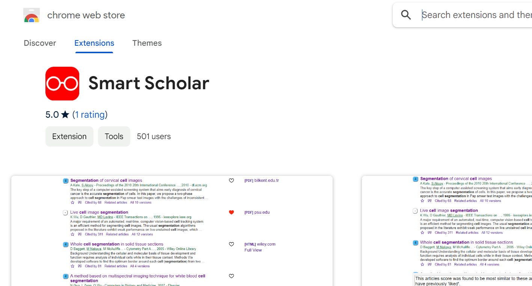This screenshot has width=532, height=286.
Task: Click the blue score badge beside Whole cell segmentation in first screenshot
Action: pyautogui.click(x=65, y=244)
